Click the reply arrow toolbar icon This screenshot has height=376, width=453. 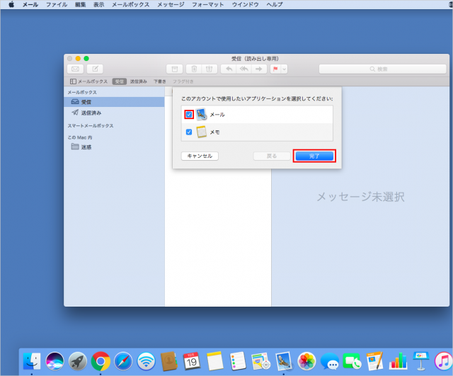click(x=228, y=69)
